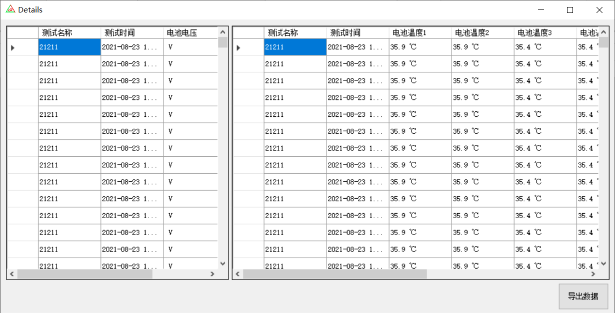Click the 导出数据 button

583,296
